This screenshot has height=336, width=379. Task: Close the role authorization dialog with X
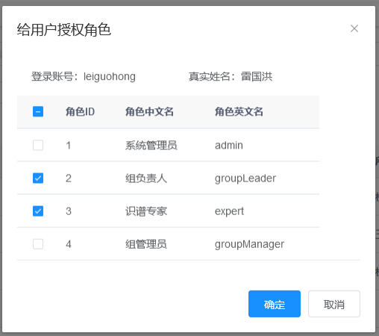click(354, 28)
